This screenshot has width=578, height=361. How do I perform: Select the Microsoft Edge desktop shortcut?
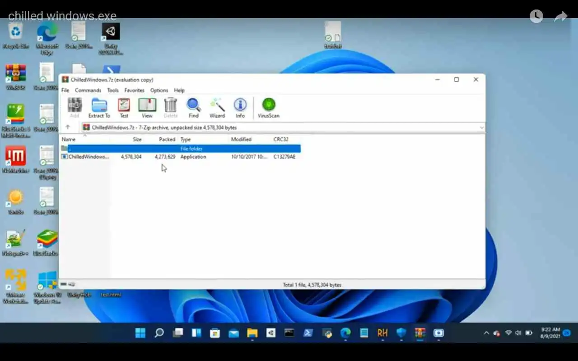(47, 38)
